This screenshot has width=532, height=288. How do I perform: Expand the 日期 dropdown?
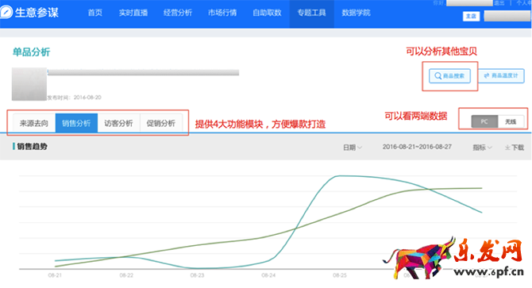tap(353, 148)
